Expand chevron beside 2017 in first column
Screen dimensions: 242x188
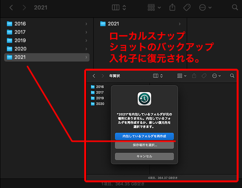point(86,32)
